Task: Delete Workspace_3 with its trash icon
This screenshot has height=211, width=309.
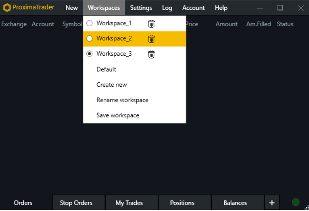Action: pos(151,54)
